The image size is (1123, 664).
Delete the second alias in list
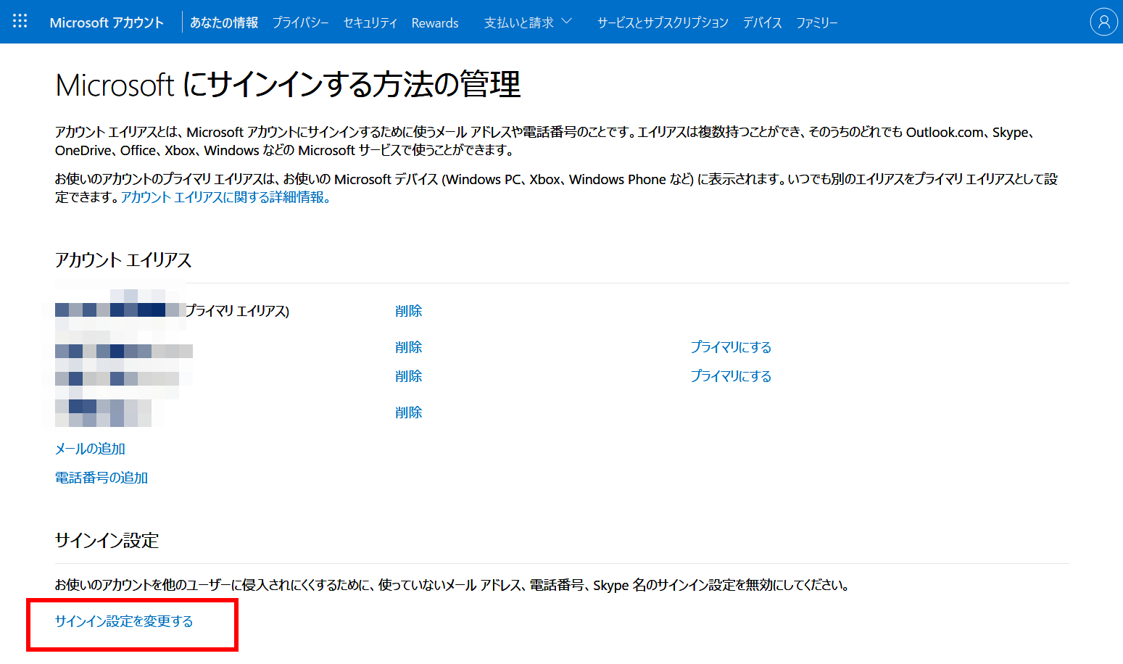408,347
